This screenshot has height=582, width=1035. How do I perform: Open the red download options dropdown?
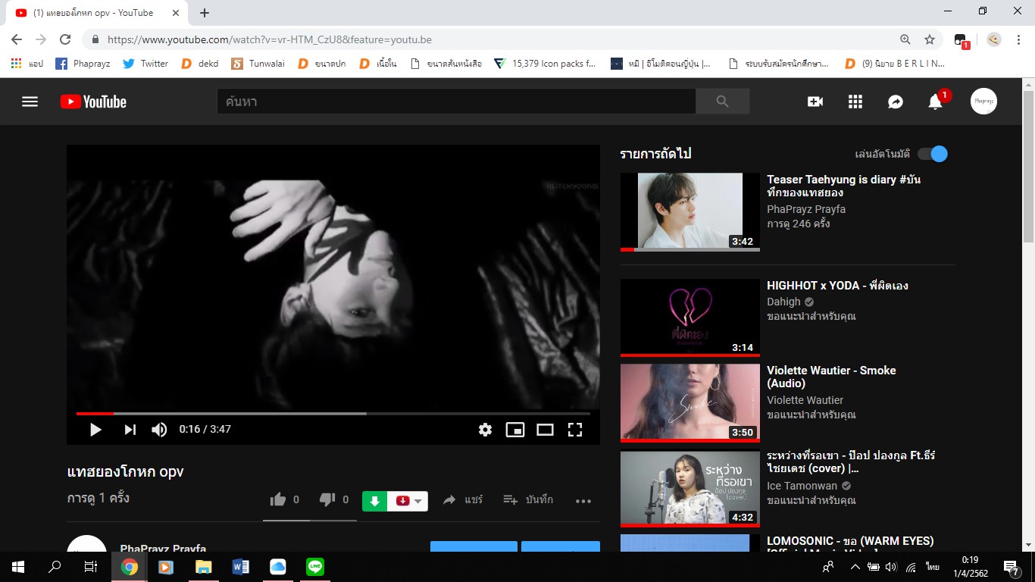pos(408,501)
